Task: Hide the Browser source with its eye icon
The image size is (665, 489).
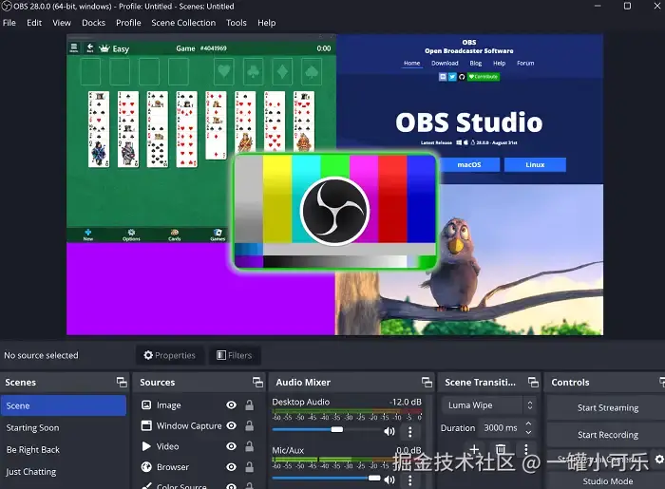Action: point(231,467)
